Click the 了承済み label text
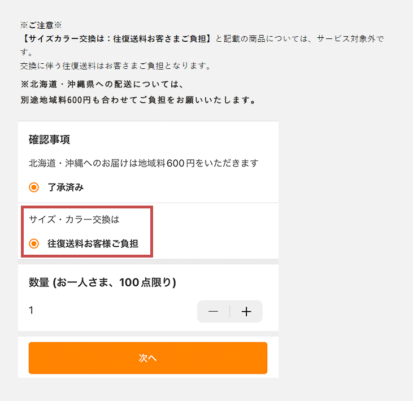Viewport: 413px width, 401px height. (x=66, y=188)
